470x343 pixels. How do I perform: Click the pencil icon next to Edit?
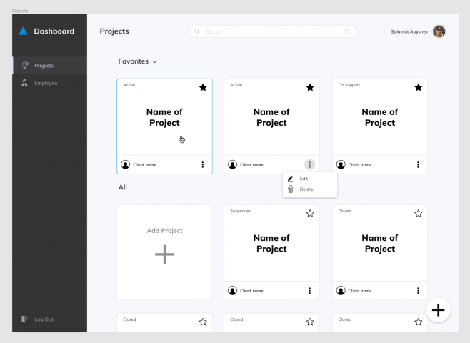pos(290,179)
